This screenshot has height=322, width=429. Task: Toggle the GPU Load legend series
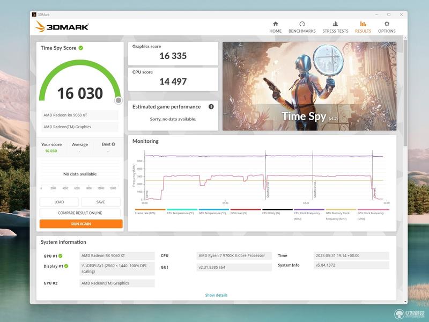click(246, 211)
